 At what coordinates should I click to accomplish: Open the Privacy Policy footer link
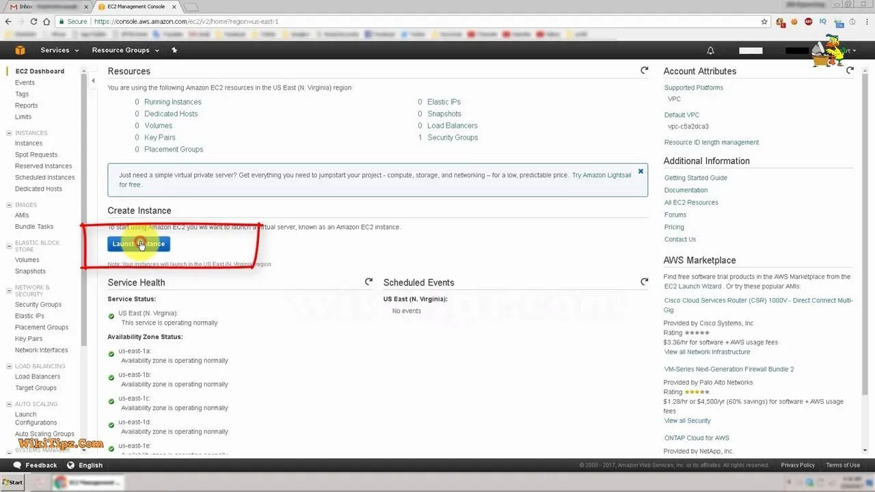pos(798,465)
